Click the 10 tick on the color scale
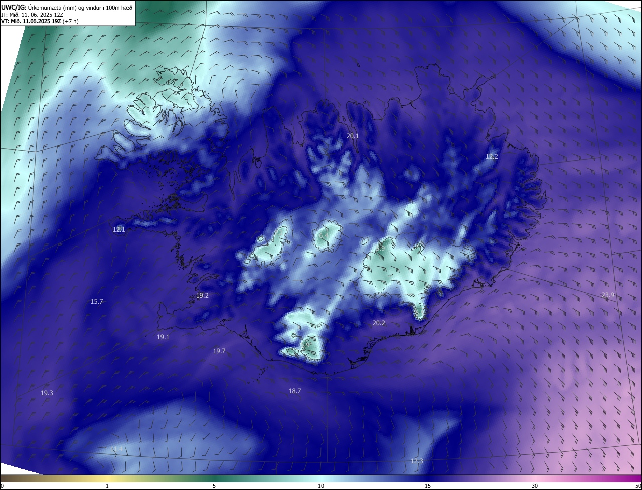 click(321, 486)
